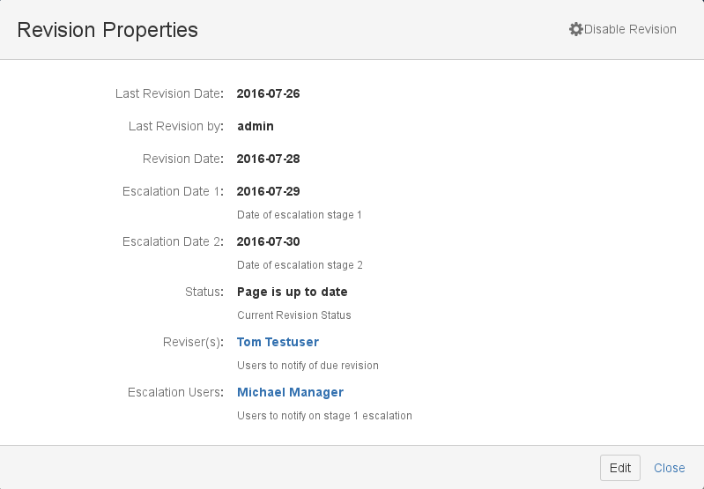Screen dimensions: 704x489
Task: Select the Last Revision Date value 2016-07-26
Action: click(x=268, y=93)
